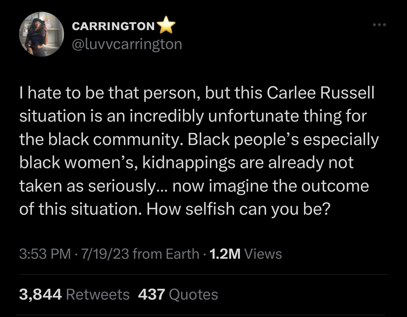Click the display name CARRINGTON
The image size is (407, 317).
point(113,26)
